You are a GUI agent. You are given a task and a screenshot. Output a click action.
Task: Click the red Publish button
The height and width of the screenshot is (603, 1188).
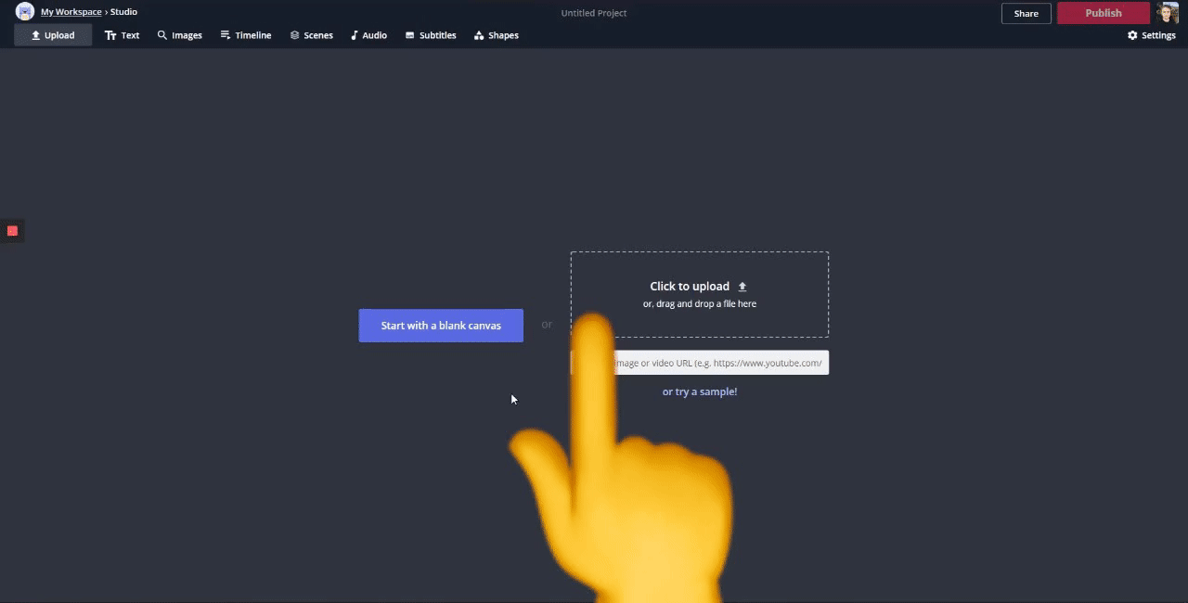point(1104,13)
